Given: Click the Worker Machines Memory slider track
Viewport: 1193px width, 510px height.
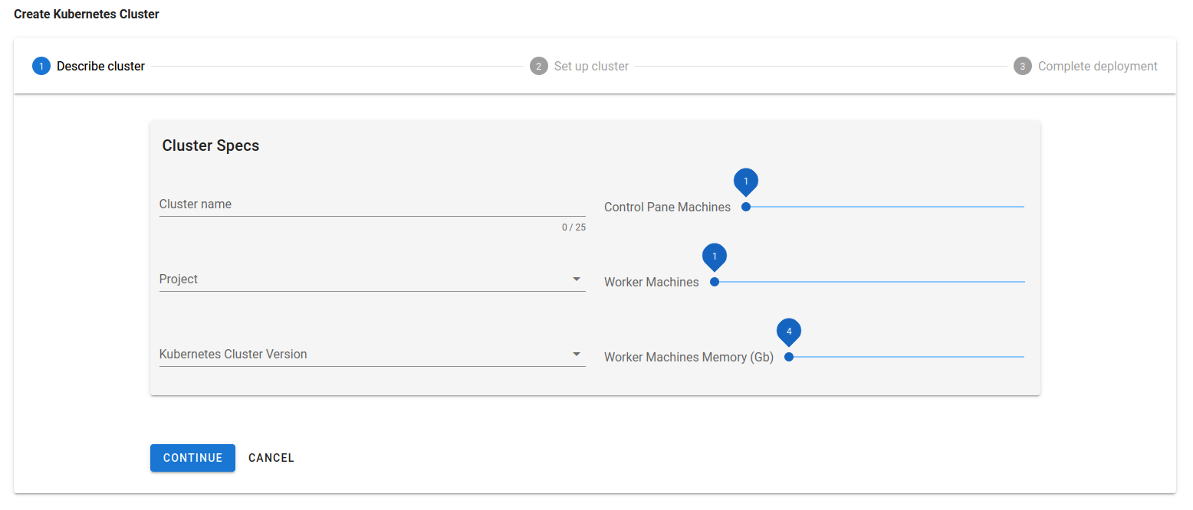Looking at the screenshot, I should 905,356.
